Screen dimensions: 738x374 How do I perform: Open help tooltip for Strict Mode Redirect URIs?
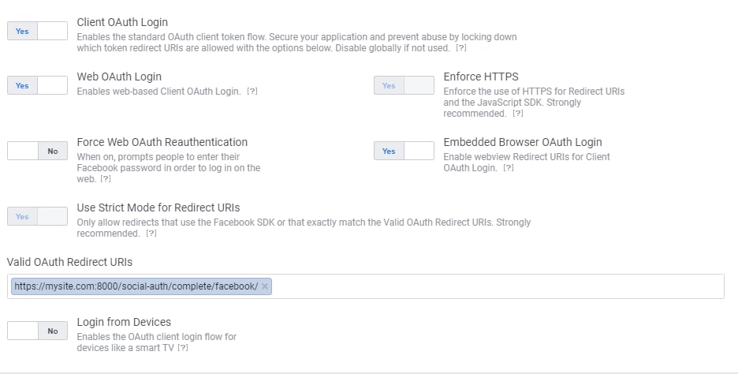152,234
